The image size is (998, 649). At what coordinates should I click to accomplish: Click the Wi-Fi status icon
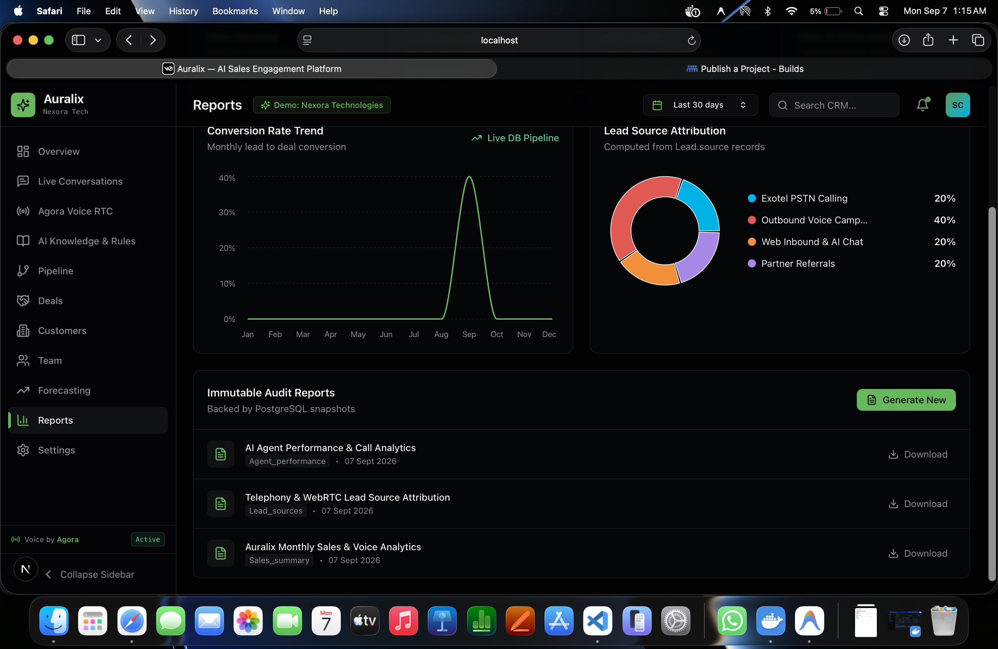click(x=791, y=11)
